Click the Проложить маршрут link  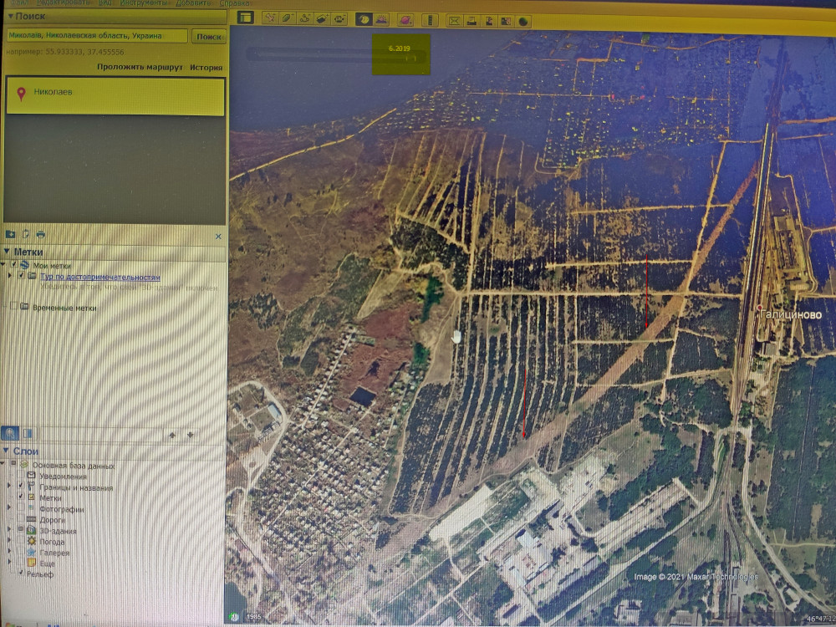[x=140, y=68]
